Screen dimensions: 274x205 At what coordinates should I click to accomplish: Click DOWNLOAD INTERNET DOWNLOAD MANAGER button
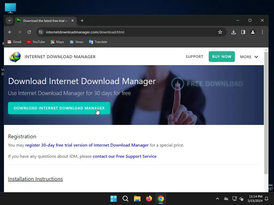(x=59, y=108)
